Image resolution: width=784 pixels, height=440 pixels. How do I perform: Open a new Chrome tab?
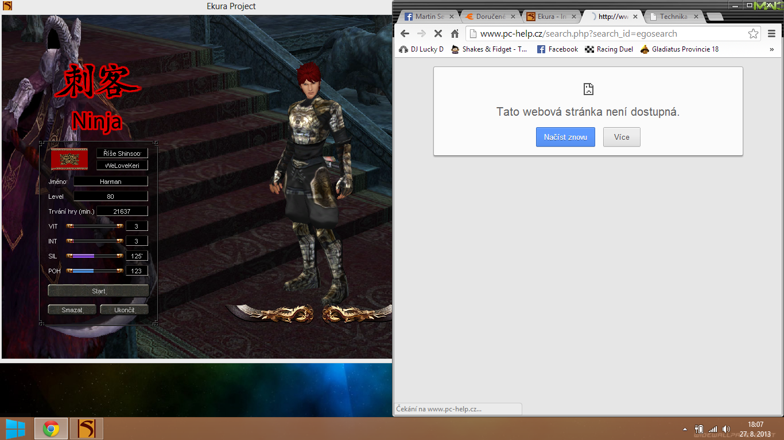[x=715, y=17]
